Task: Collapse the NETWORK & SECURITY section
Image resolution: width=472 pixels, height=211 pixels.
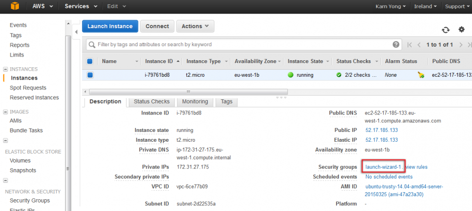Action: [5, 181]
